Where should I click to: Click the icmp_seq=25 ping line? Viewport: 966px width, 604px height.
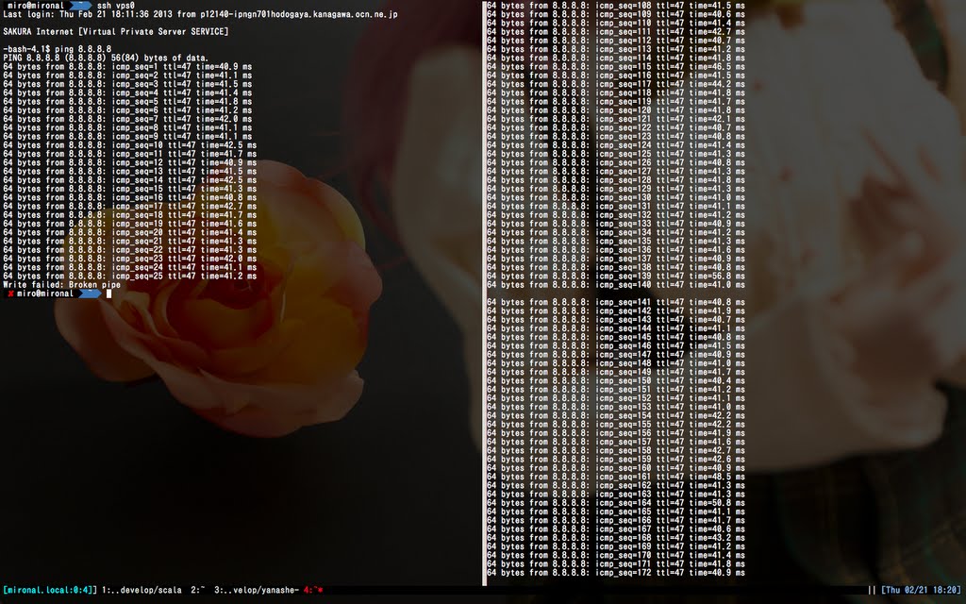pyautogui.click(x=130, y=277)
